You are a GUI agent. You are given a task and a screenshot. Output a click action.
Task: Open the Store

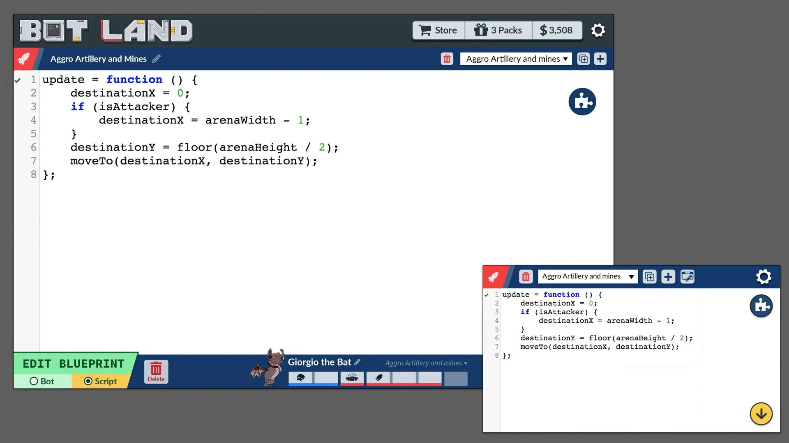(438, 30)
